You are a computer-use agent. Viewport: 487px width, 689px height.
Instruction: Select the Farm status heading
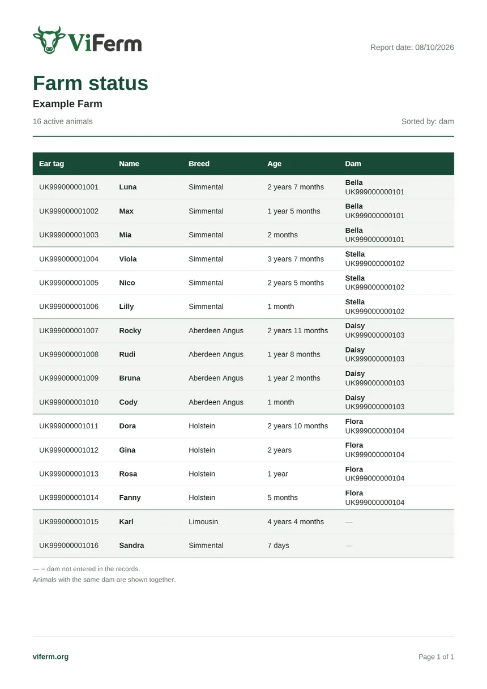tap(91, 83)
